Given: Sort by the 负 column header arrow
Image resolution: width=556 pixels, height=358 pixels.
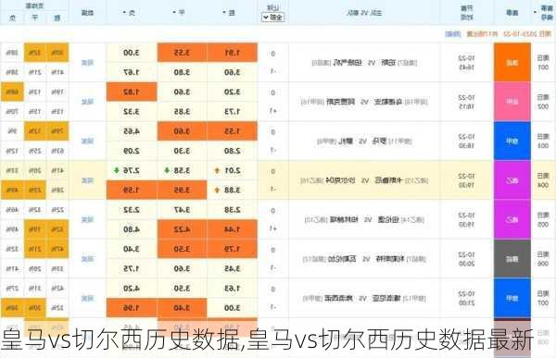Looking at the screenshot, I should point(124,13).
